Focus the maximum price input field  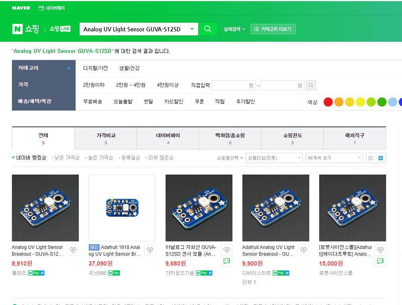tap(283, 85)
